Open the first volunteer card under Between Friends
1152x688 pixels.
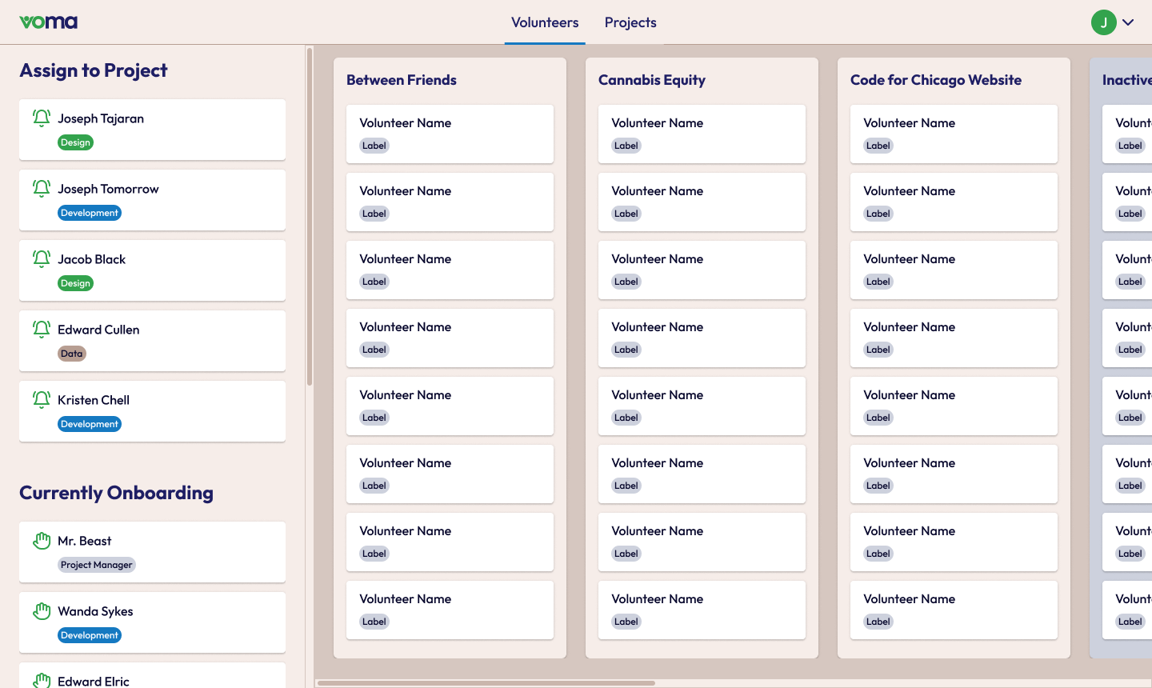click(450, 134)
